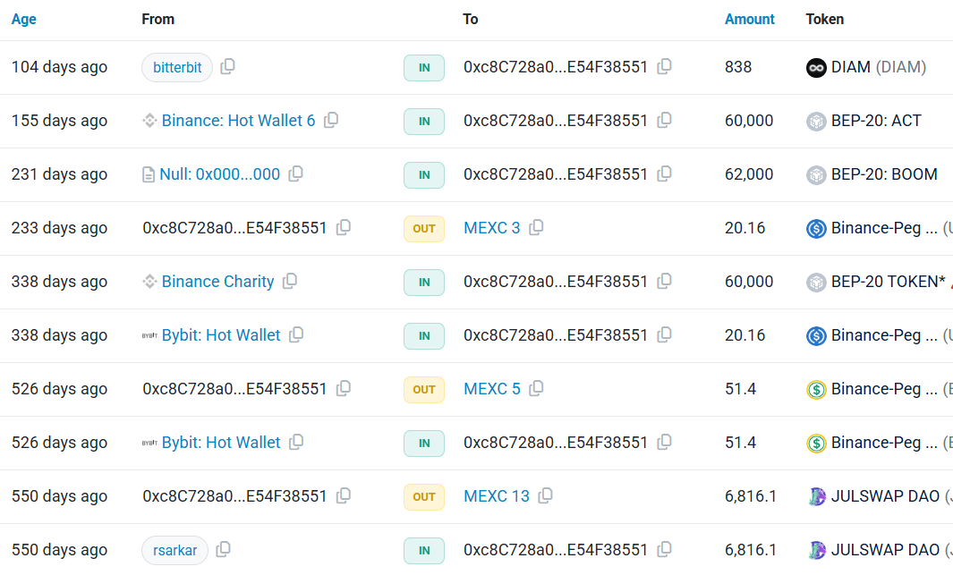The image size is (953, 575).
Task: Open the BEP-20: BOOM token page
Action: tap(884, 174)
